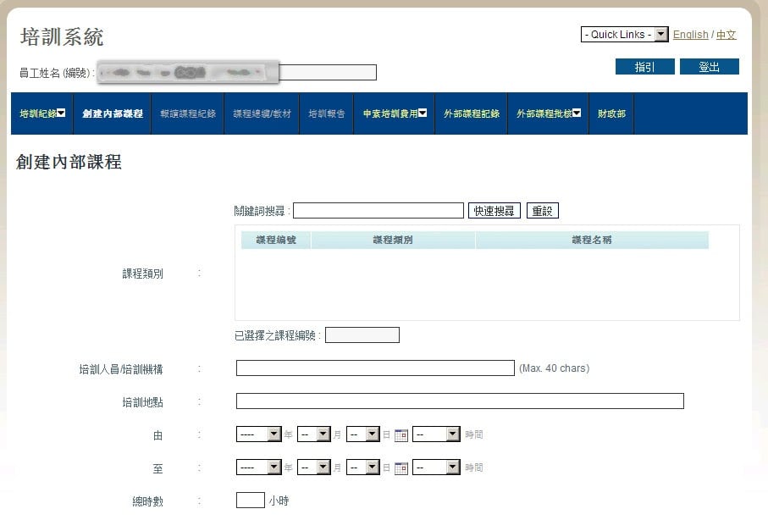Expand the 外部課程批核 menu arrow

pyautogui.click(x=577, y=113)
